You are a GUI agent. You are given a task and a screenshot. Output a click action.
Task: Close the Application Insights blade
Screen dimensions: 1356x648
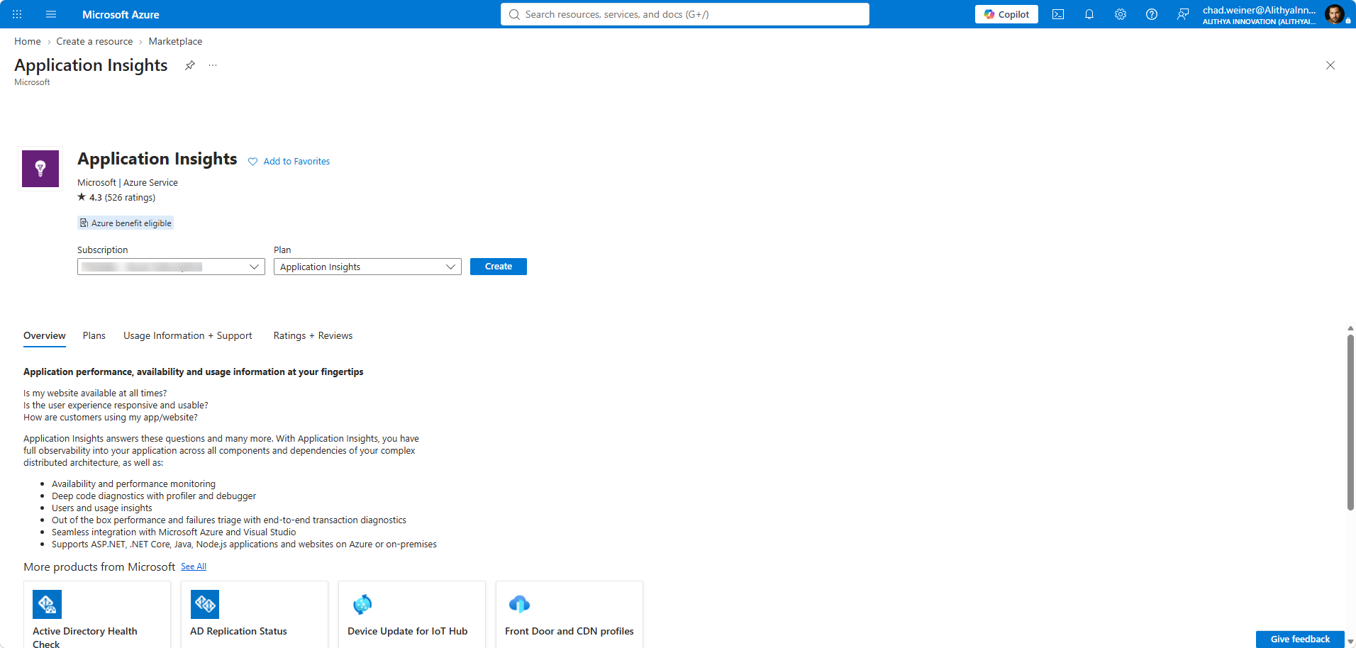tap(1330, 65)
